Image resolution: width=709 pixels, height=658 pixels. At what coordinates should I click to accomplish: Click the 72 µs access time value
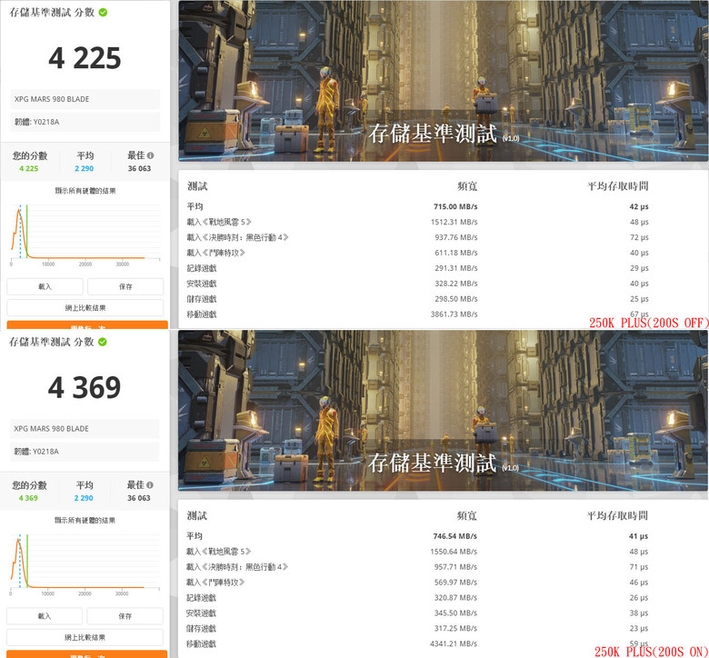(x=639, y=237)
